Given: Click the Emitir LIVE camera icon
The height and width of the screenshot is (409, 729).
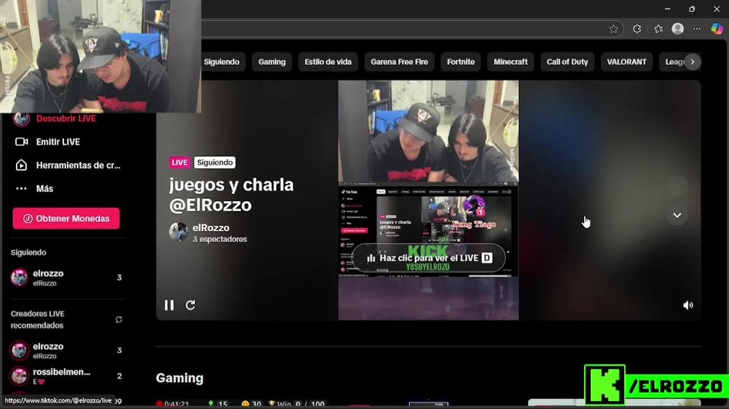Looking at the screenshot, I should [x=22, y=142].
